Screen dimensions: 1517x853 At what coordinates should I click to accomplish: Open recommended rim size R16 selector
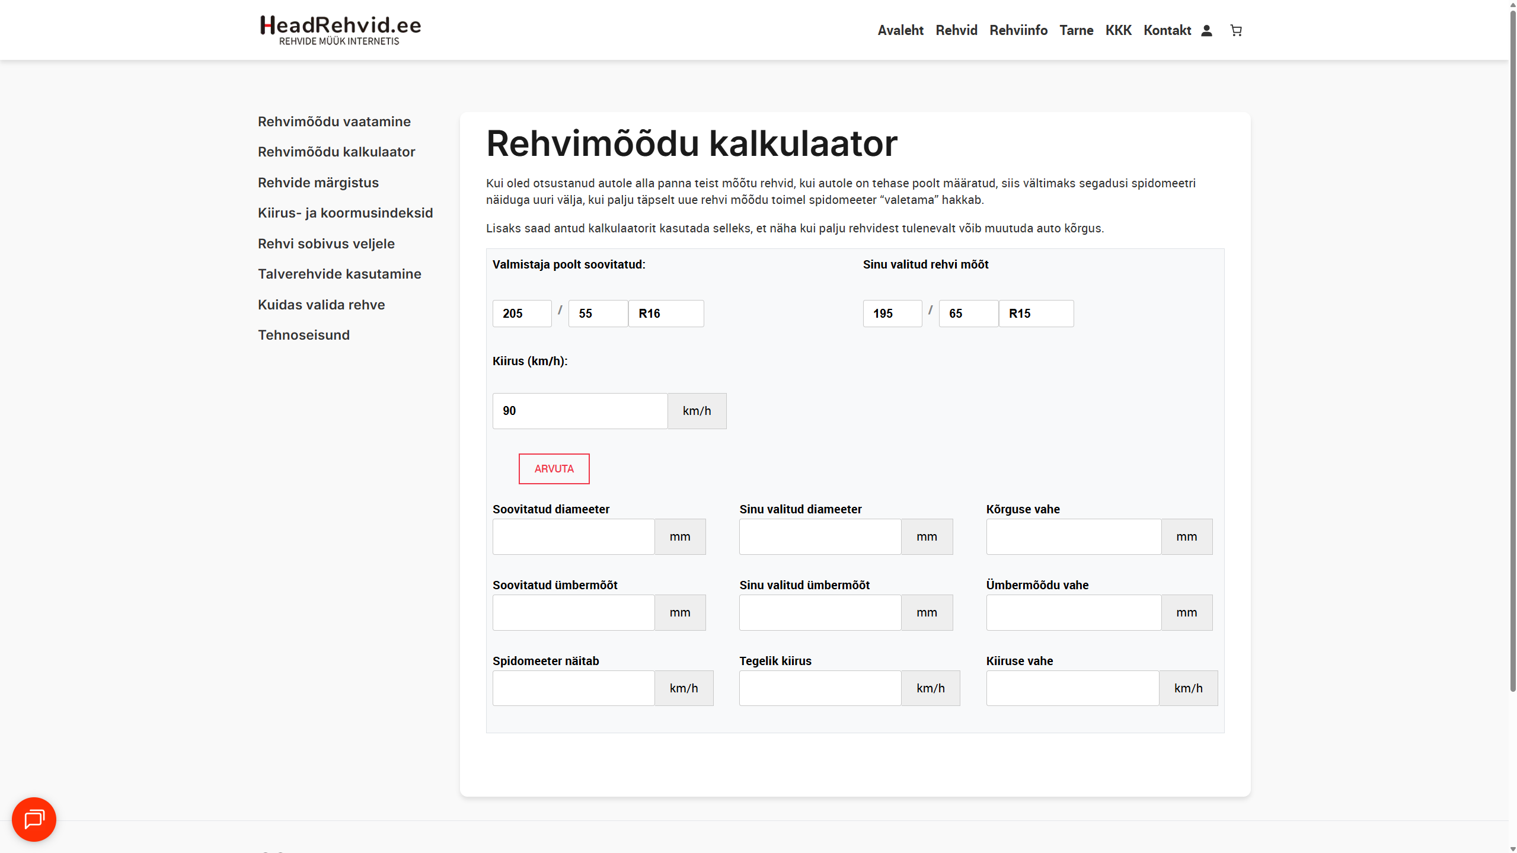point(666,313)
